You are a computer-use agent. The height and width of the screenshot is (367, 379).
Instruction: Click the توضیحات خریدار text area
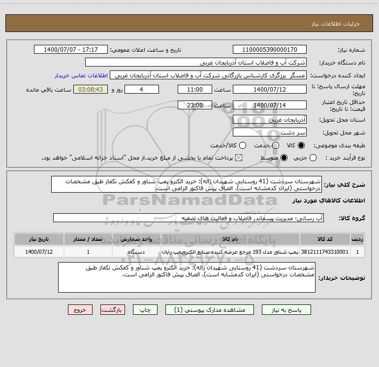pyautogui.click(x=187, y=277)
